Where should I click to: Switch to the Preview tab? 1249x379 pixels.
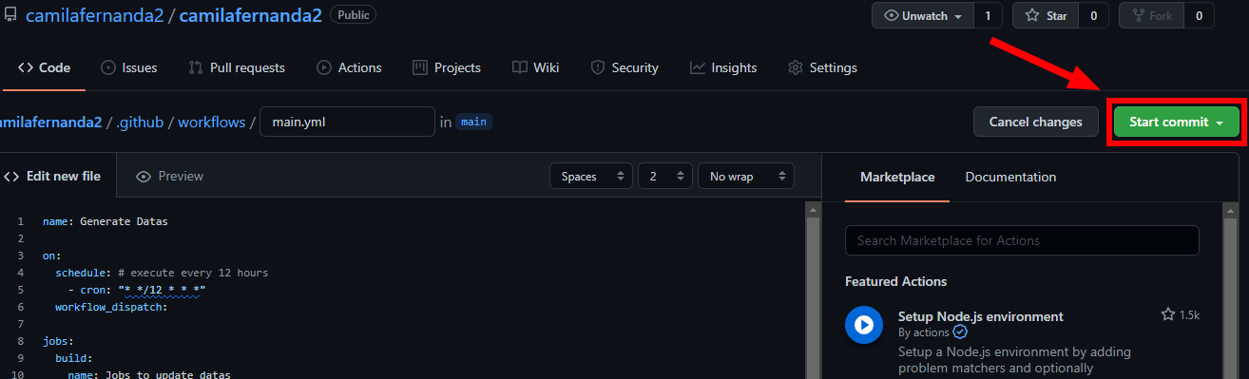[169, 177]
